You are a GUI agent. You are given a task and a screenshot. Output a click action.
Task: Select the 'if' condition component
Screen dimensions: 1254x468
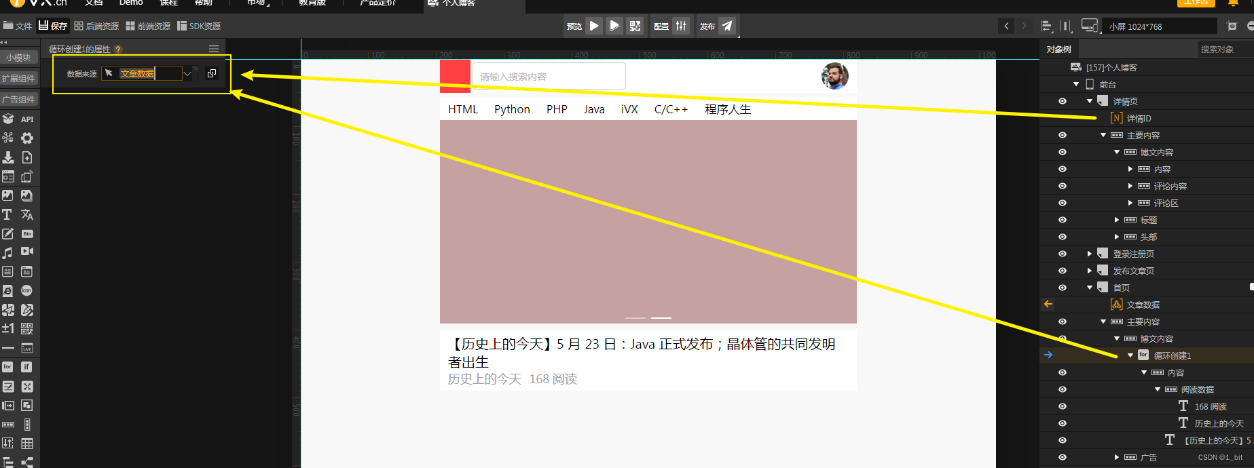(x=27, y=367)
